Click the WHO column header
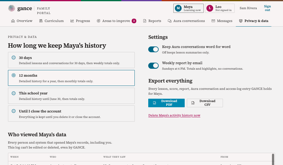Image resolution: width=283 pixels, height=165 pixels. 53,157
